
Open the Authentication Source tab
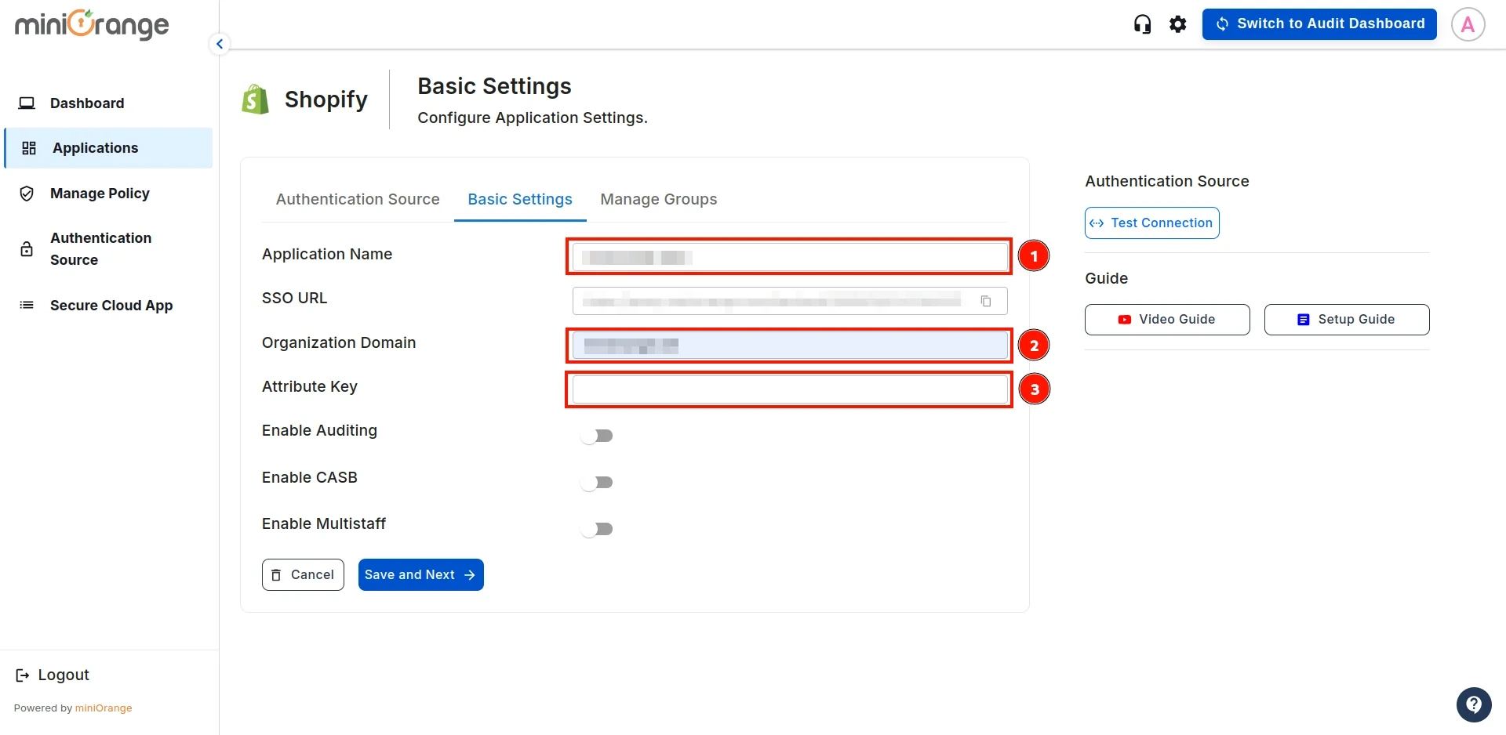(x=358, y=199)
